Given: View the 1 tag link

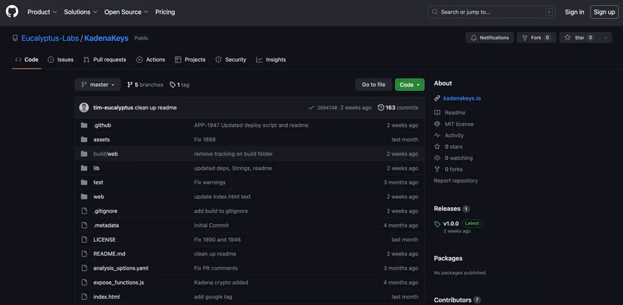Looking at the screenshot, I should [179, 85].
